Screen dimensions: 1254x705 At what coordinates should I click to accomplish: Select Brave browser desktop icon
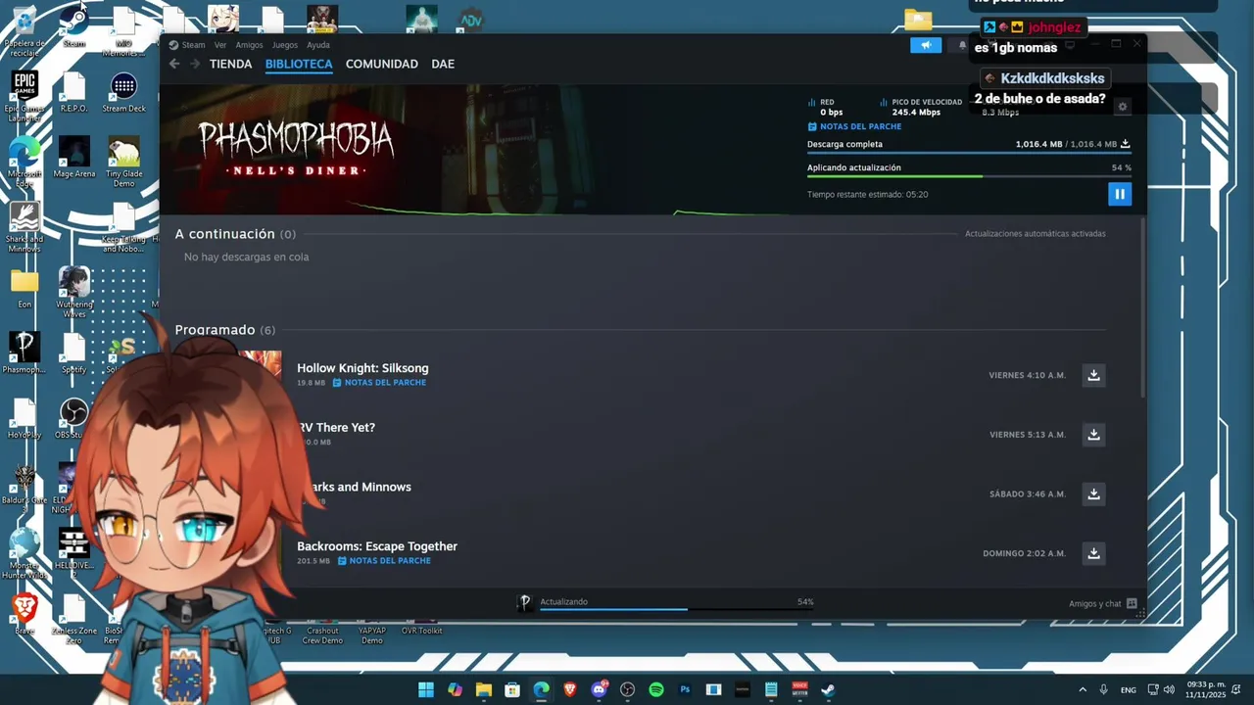click(x=24, y=615)
